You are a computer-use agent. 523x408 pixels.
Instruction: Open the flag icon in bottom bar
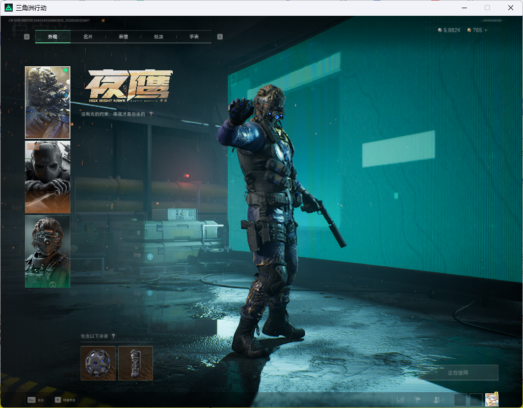point(417,400)
